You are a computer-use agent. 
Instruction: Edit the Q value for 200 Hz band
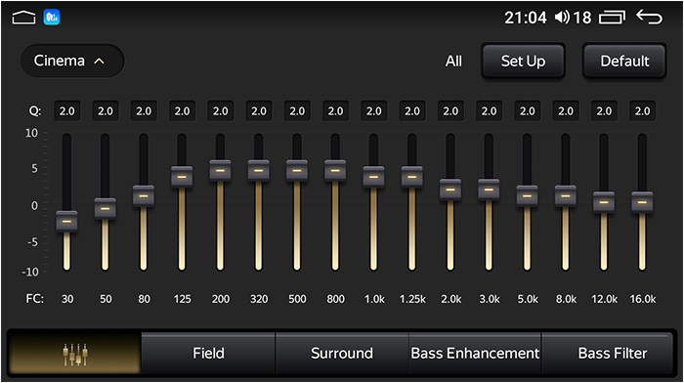(x=220, y=111)
